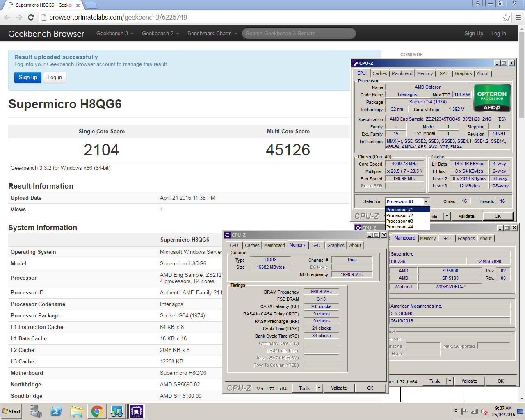The image size is (525, 420).
Task: Open Windows Explorer folder icon in taskbar
Action: (77, 411)
